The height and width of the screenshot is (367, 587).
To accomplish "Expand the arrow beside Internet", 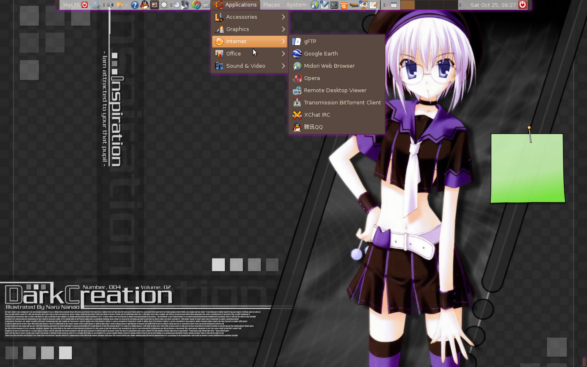I will [283, 41].
